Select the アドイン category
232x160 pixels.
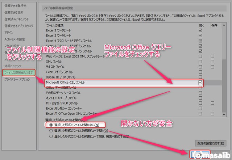tap(9, 33)
